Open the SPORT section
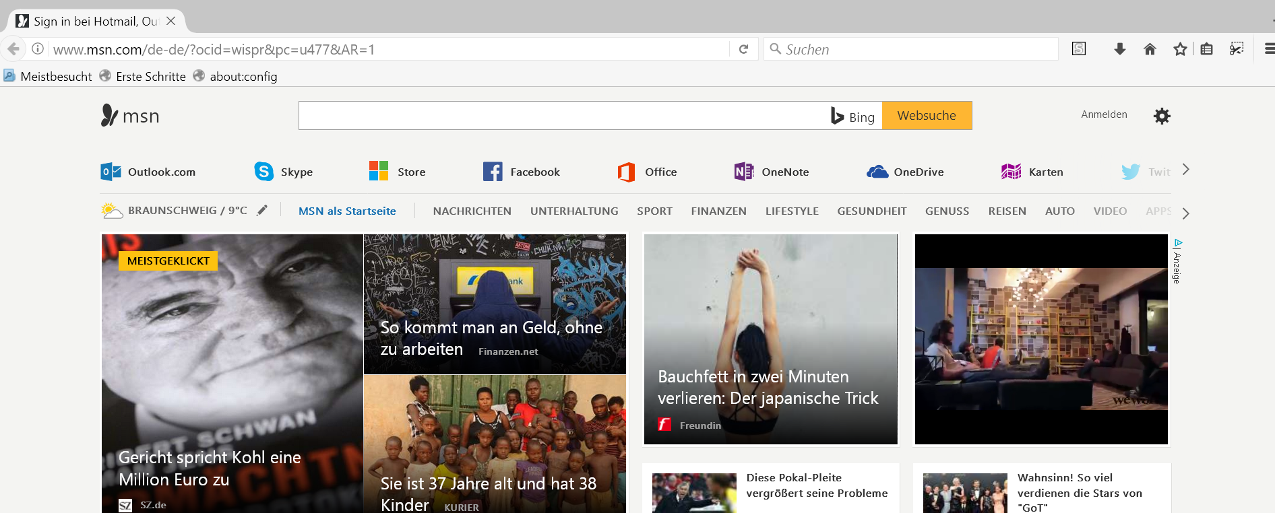 click(x=654, y=211)
